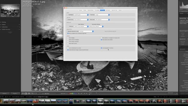Switch to General preferences tab
Screen dimensions: 188x106
coord(80,10)
